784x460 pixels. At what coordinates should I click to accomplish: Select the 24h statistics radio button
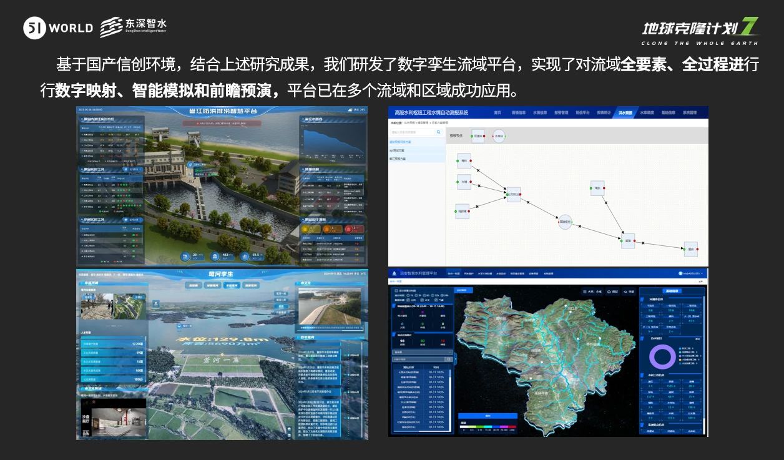click(442, 295)
